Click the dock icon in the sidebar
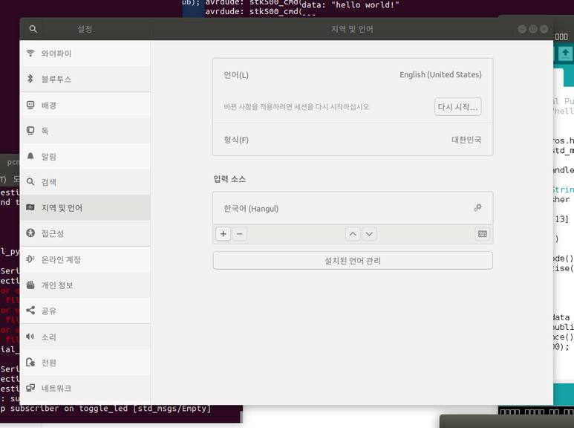 pos(30,131)
